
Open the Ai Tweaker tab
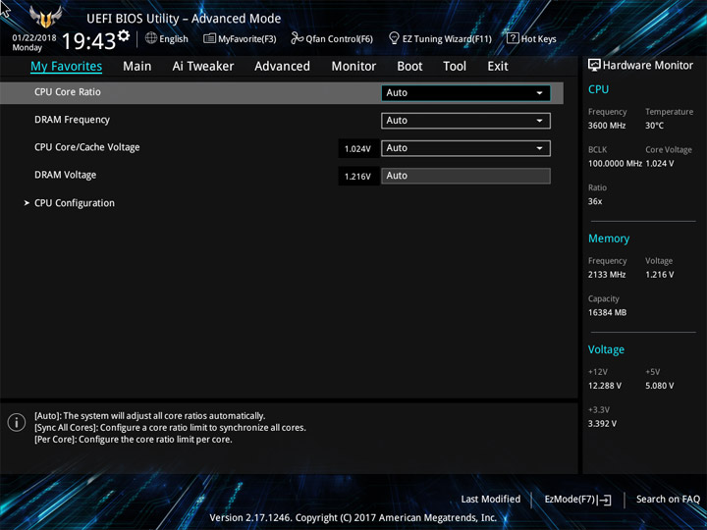click(203, 67)
